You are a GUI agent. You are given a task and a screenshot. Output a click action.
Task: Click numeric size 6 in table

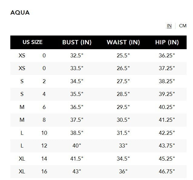pyautogui.click(x=44, y=107)
